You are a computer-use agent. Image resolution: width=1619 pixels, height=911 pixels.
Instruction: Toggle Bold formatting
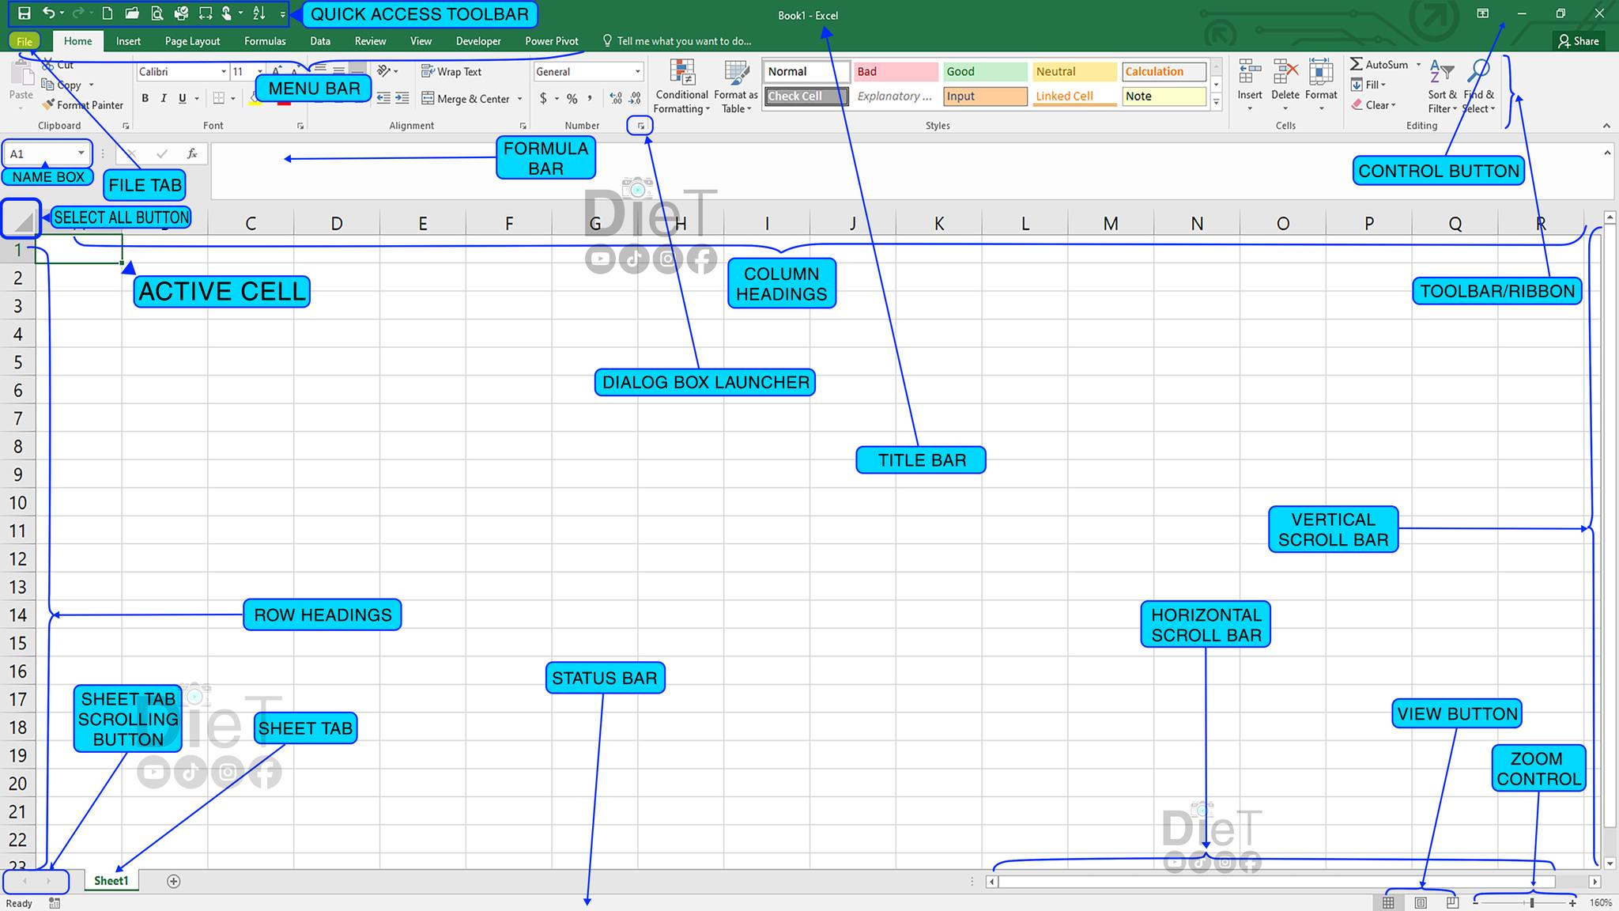click(145, 99)
